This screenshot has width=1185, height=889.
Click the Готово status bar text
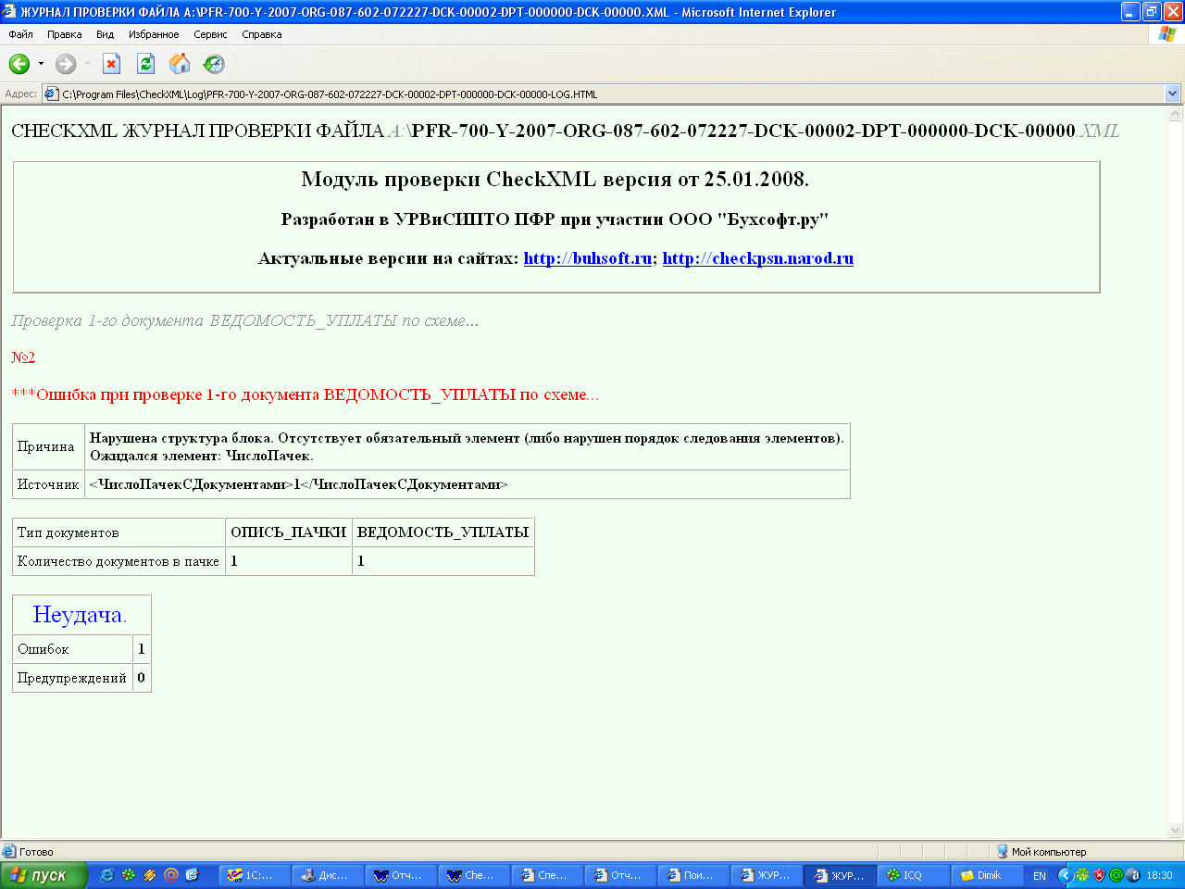click(36, 852)
